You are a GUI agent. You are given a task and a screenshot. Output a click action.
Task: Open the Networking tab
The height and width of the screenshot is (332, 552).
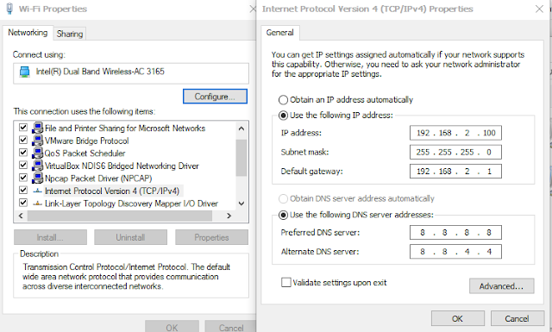pos(28,33)
